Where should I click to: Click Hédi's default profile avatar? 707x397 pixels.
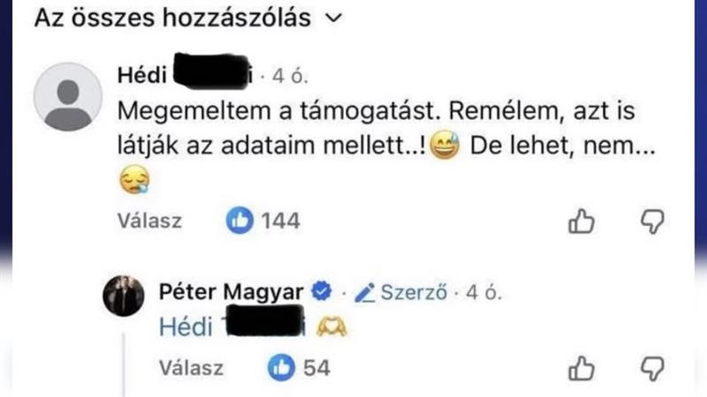tap(67, 97)
